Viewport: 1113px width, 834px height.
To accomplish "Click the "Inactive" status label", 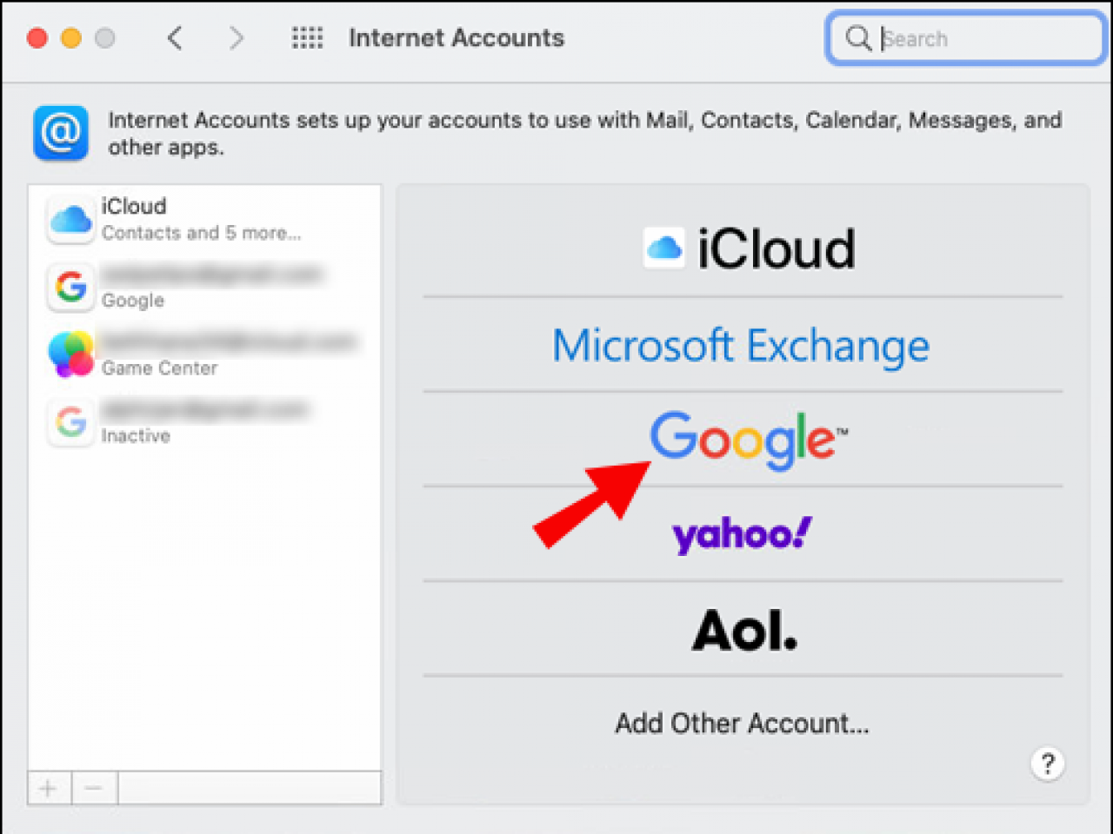I will [x=136, y=435].
